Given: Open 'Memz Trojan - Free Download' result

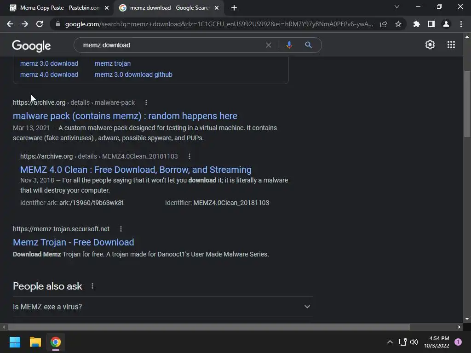Looking at the screenshot, I should click(73, 242).
